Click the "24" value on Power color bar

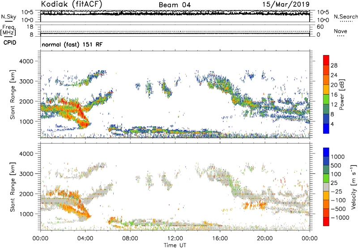[x=334, y=75]
